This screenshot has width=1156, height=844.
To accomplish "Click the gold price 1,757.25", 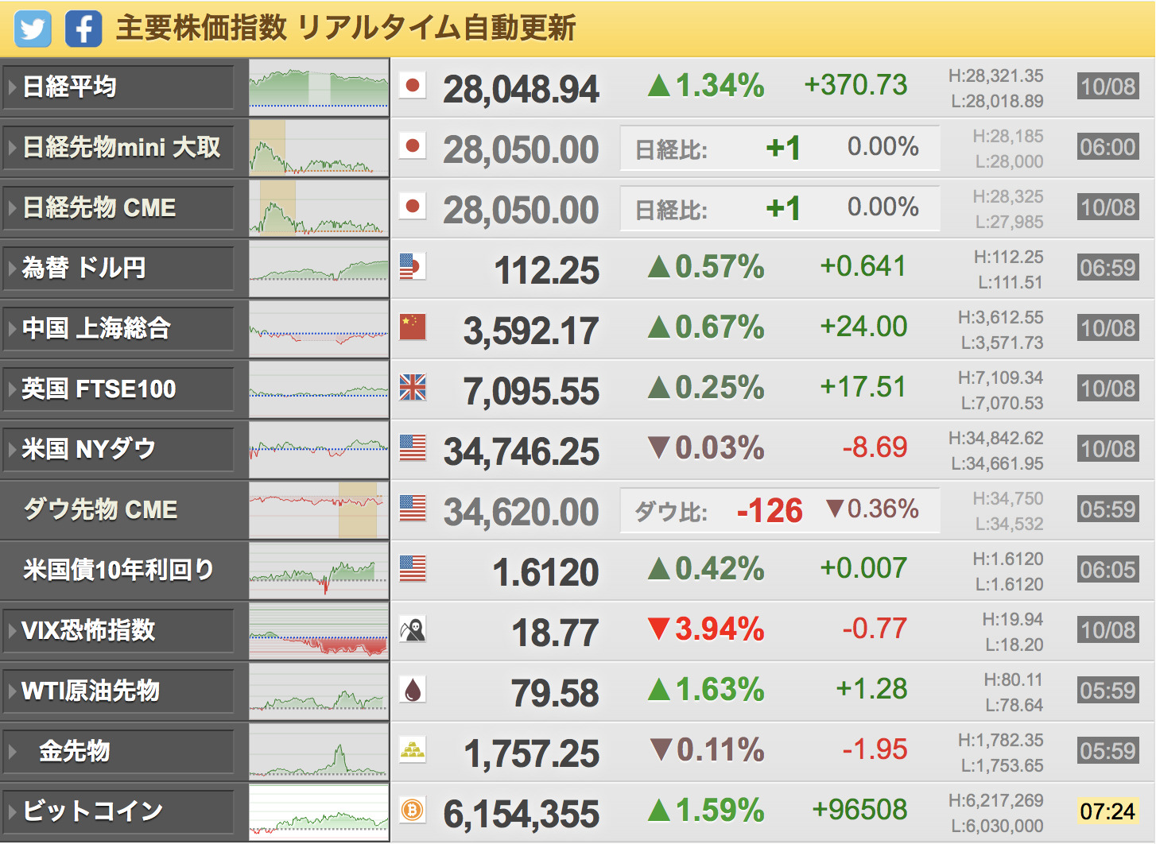I will pos(531,753).
